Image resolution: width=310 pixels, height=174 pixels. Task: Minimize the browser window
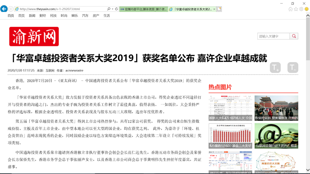281,3
